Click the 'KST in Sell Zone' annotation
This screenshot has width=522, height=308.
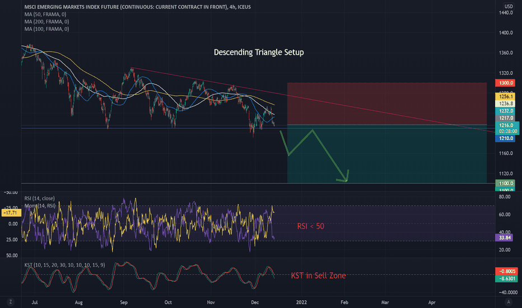pos(318,276)
